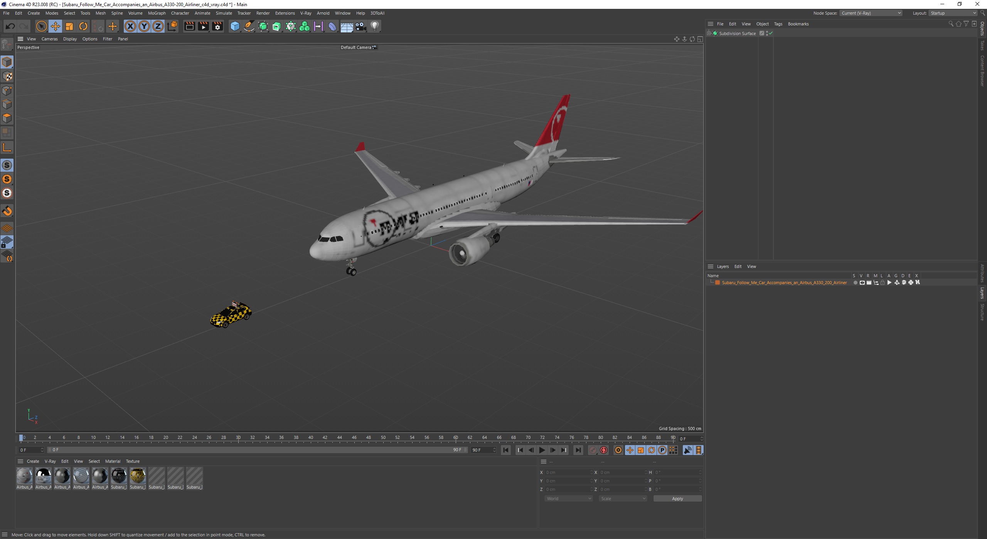Toggle sound playback speaker icon
987x539 pixels.
click(687, 450)
